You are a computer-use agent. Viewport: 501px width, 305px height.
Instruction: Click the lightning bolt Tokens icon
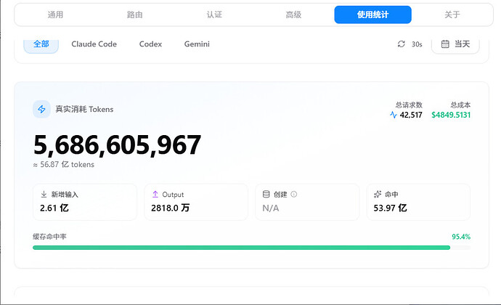tap(41, 110)
